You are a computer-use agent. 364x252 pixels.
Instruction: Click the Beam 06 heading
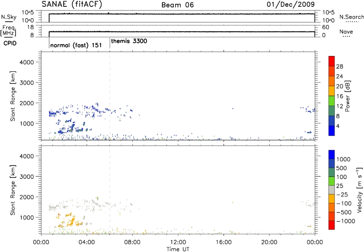[x=177, y=5]
